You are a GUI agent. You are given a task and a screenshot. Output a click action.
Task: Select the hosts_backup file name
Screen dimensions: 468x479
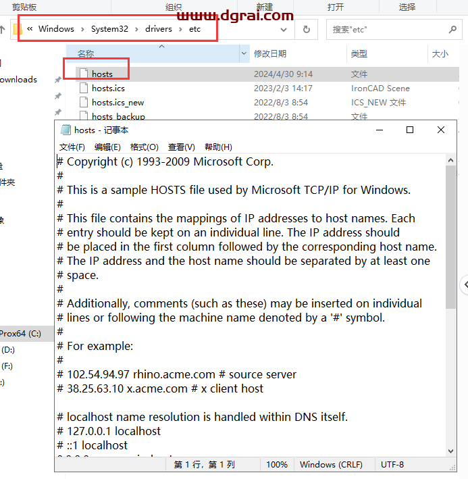click(118, 116)
